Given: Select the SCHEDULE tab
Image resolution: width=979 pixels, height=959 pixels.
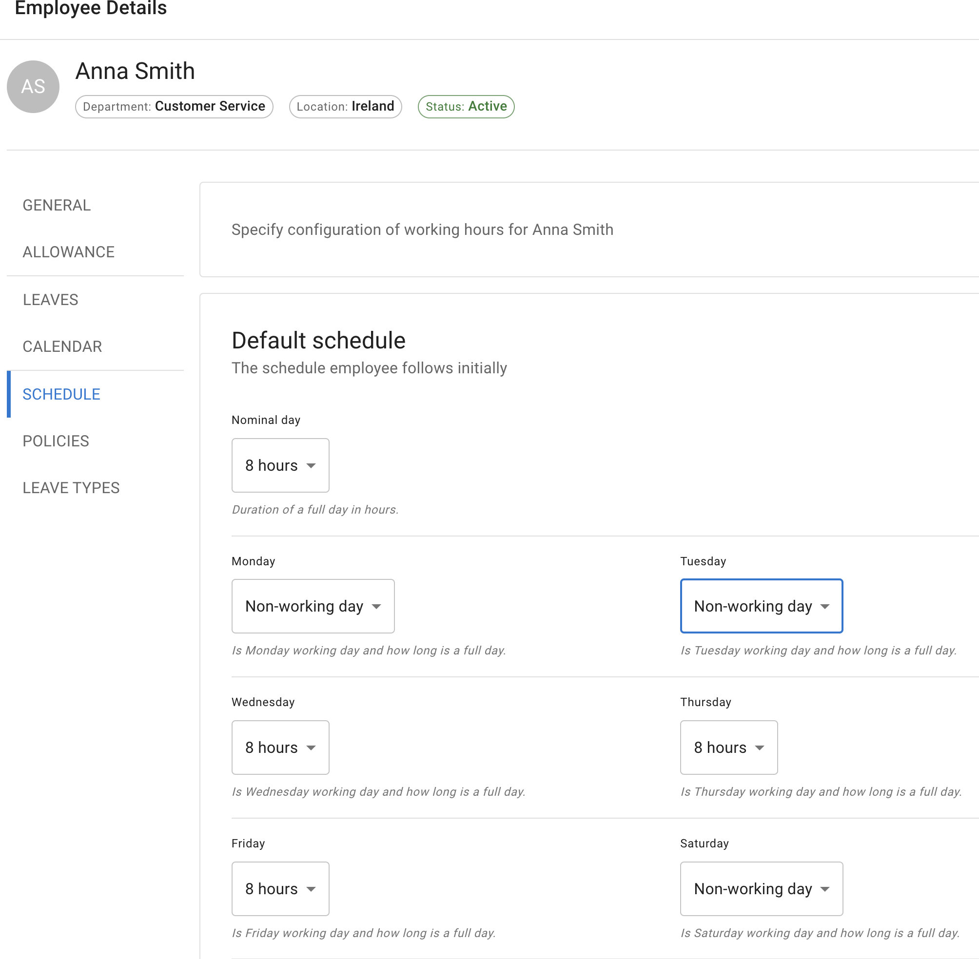Looking at the screenshot, I should click(61, 394).
